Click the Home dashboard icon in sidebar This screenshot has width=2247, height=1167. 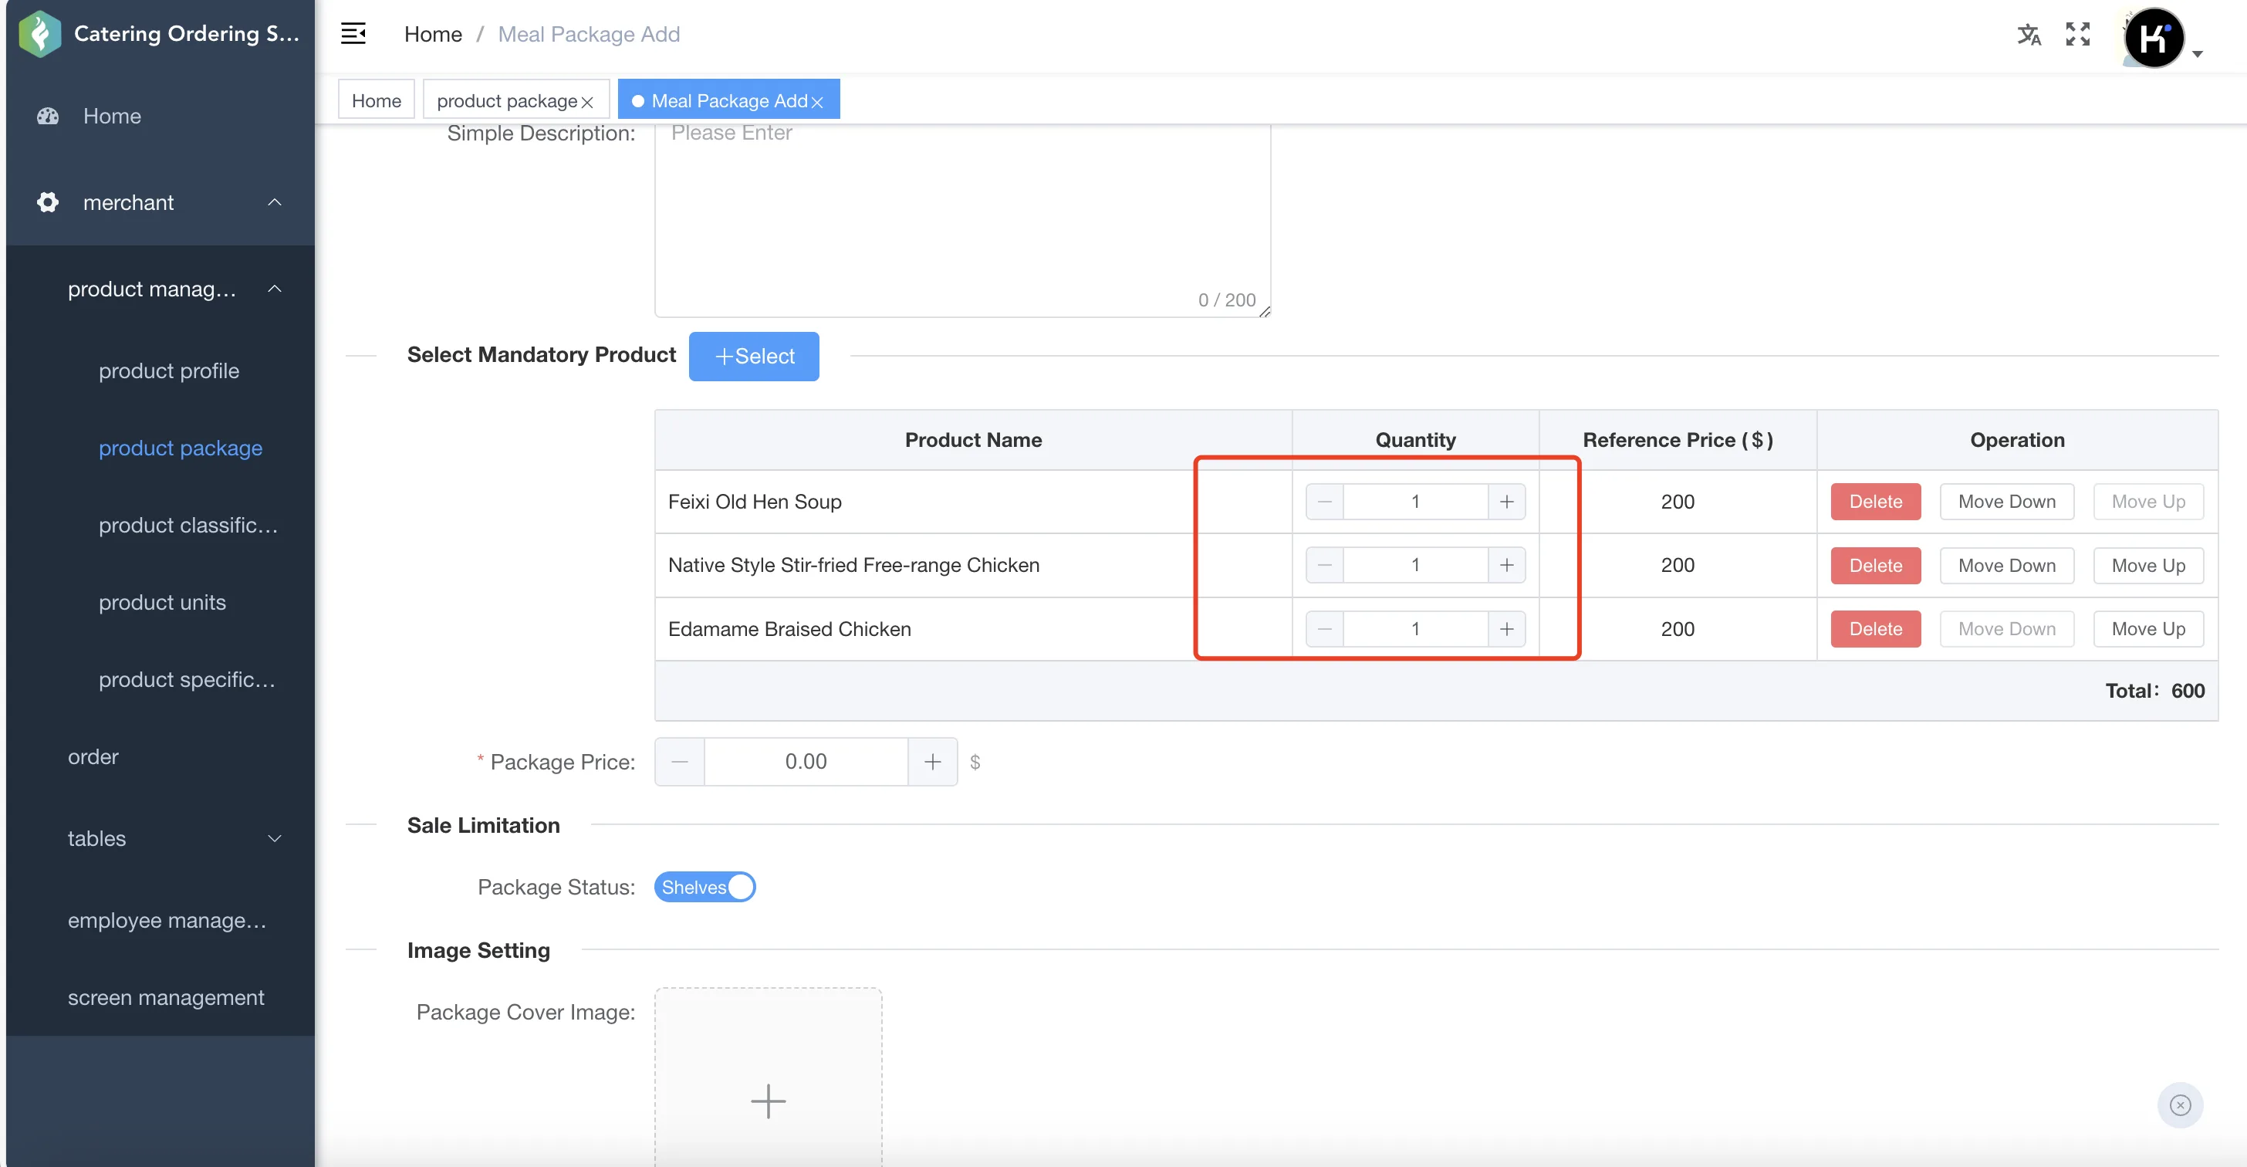click(x=48, y=116)
